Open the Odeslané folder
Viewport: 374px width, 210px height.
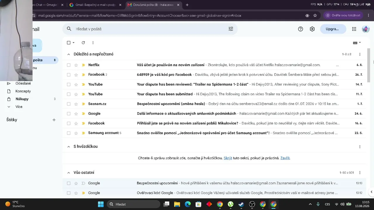pyautogui.click(x=23, y=83)
